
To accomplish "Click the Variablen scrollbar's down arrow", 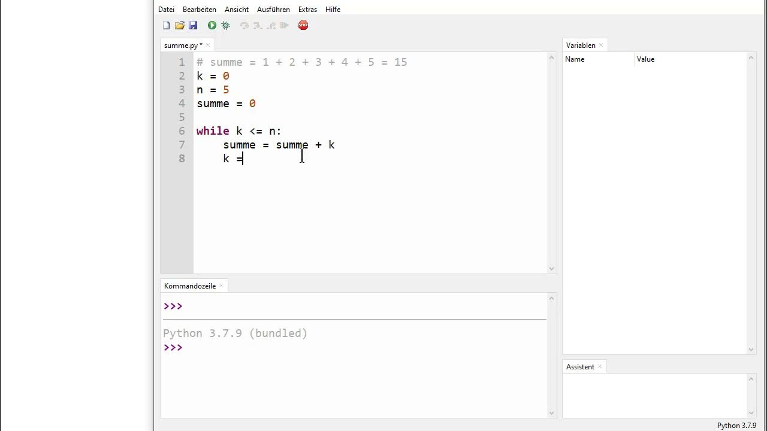I will tap(751, 350).
